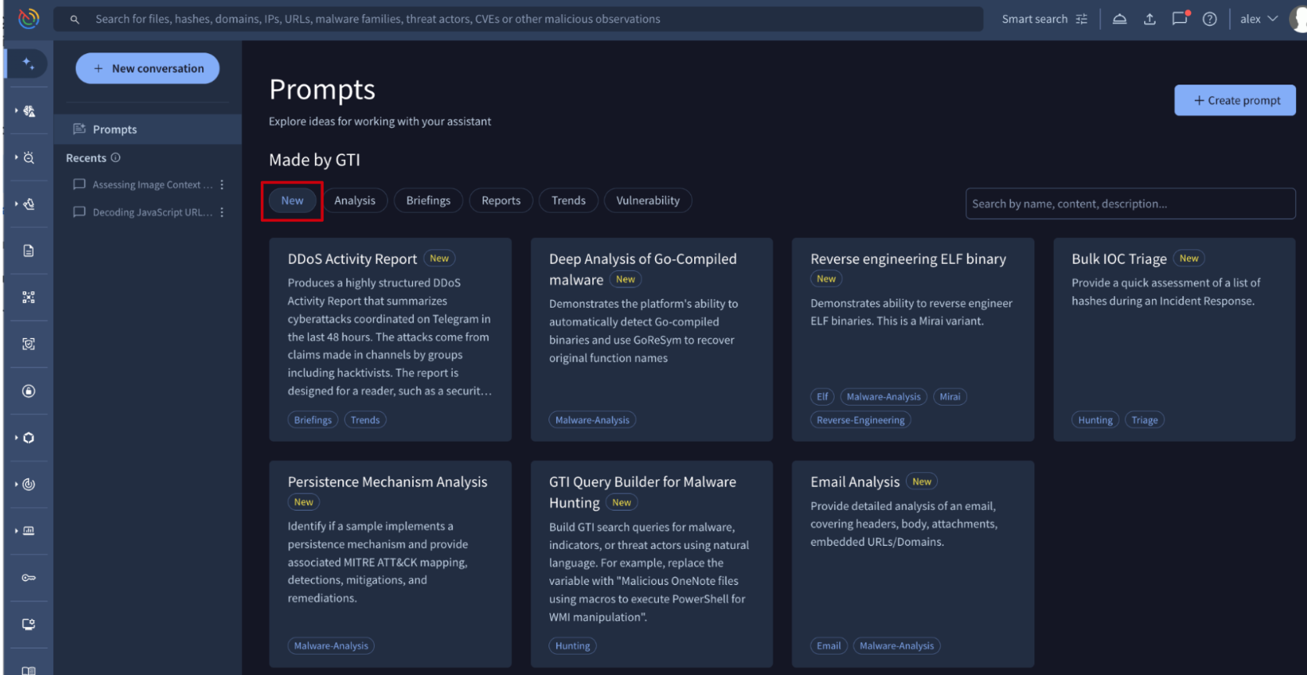Click Smart search label

click(x=1034, y=19)
